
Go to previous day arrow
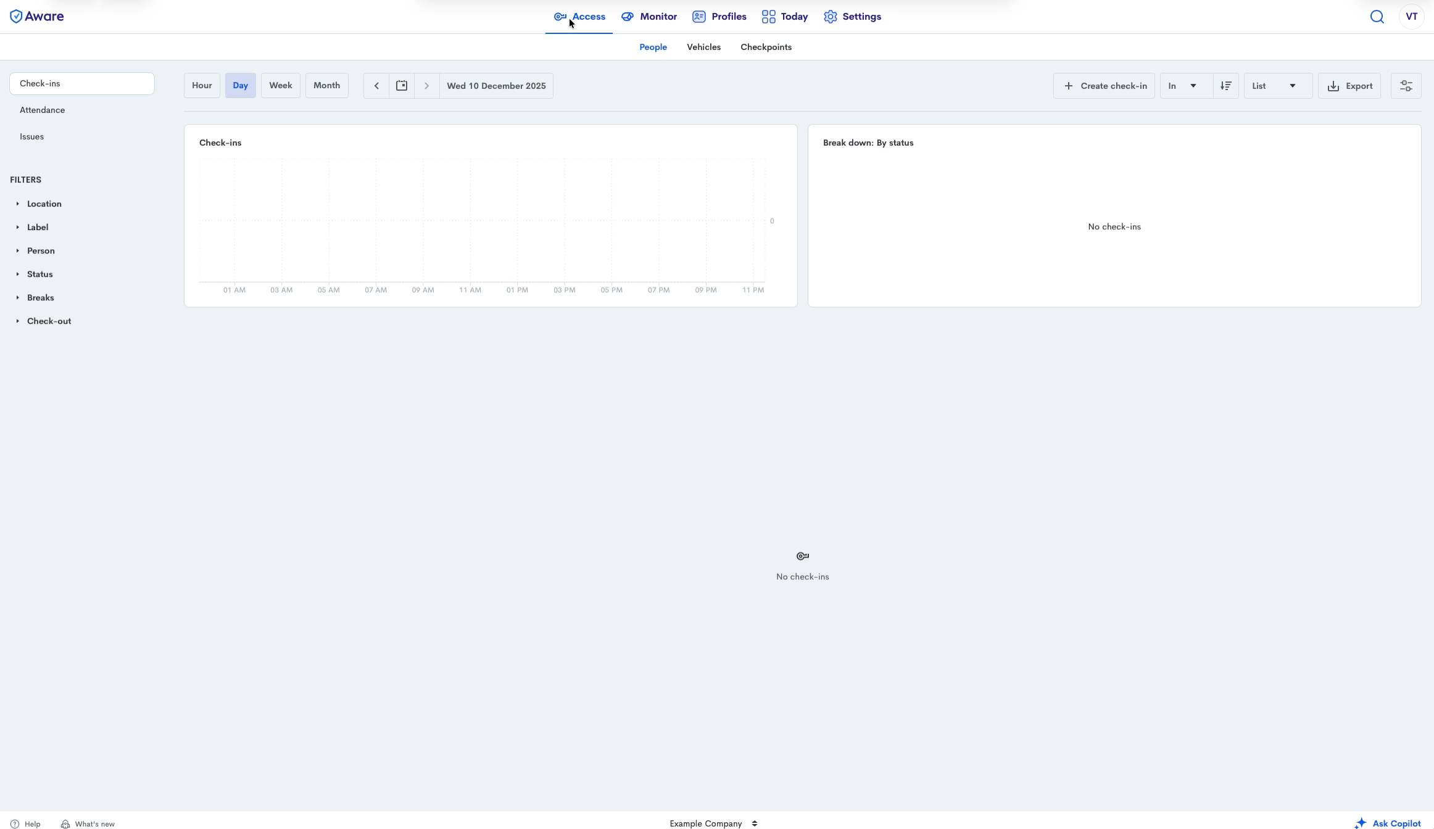[376, 86]
